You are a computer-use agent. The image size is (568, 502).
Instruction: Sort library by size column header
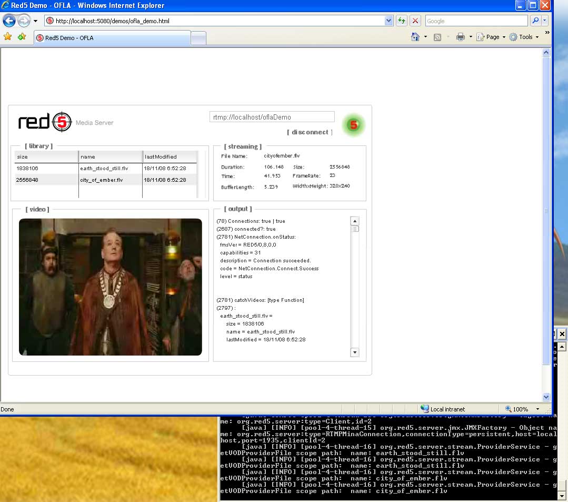coord(46,156)
